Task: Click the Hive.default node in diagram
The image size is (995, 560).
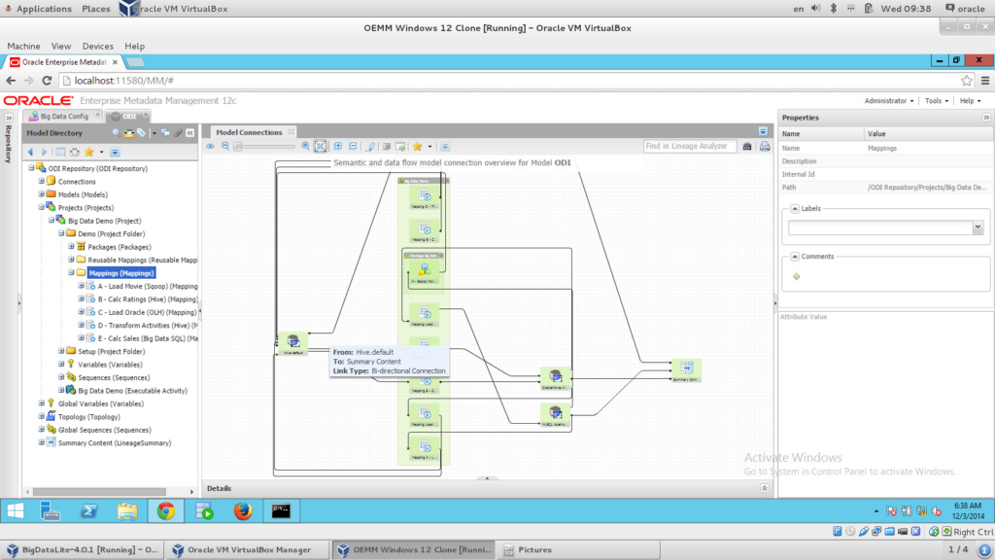Action: tap(293, 343)
